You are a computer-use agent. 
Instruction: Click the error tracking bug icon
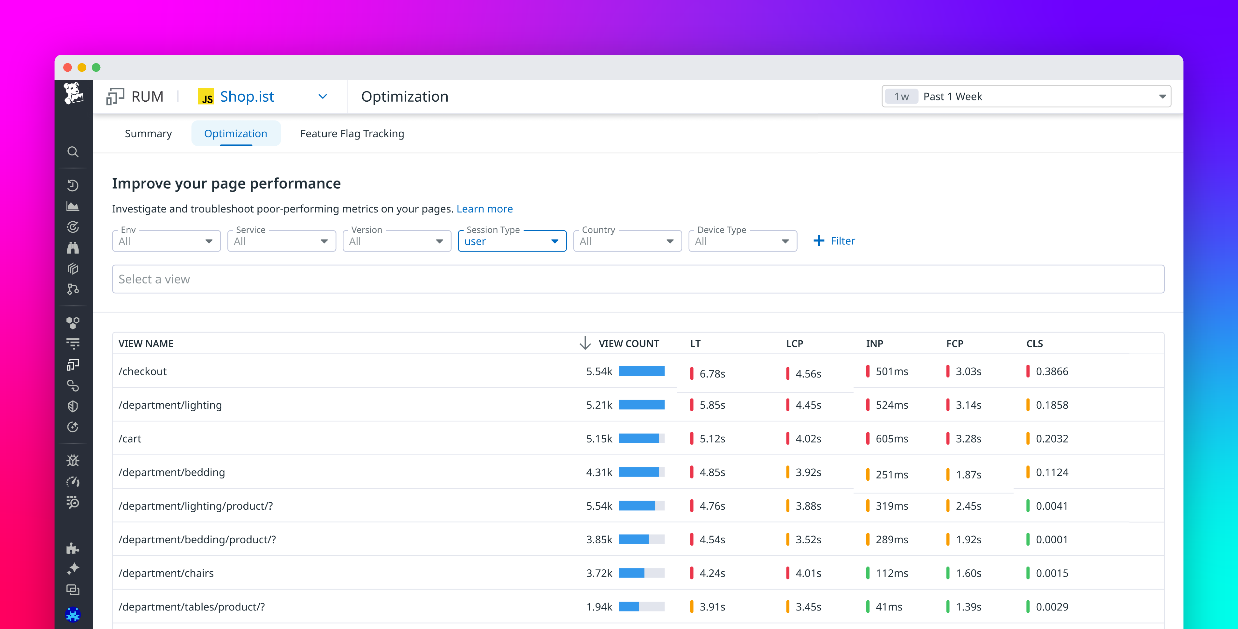73,460
